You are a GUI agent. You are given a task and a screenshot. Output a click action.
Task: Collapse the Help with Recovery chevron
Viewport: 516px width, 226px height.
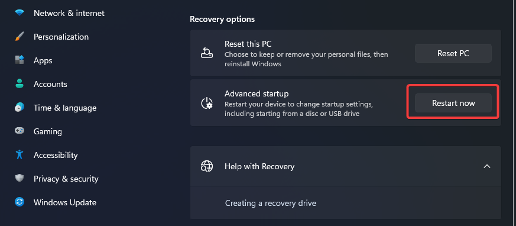pos(486,166)
